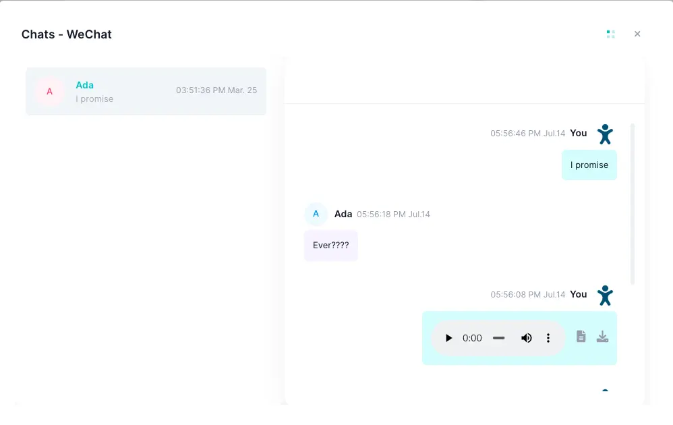This screenshot has width=673, height=425.
Task: Click your avatar beside 05:56:46 PM message
Action: pyautogui.click(x=605, y=134)
